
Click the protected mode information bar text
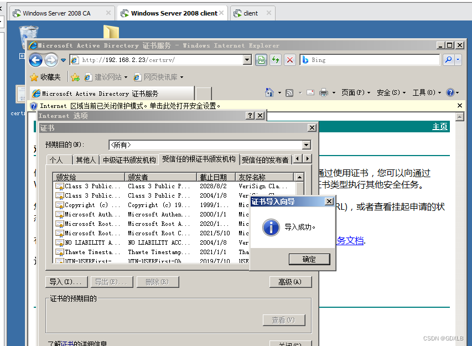(x=130, y=106)
